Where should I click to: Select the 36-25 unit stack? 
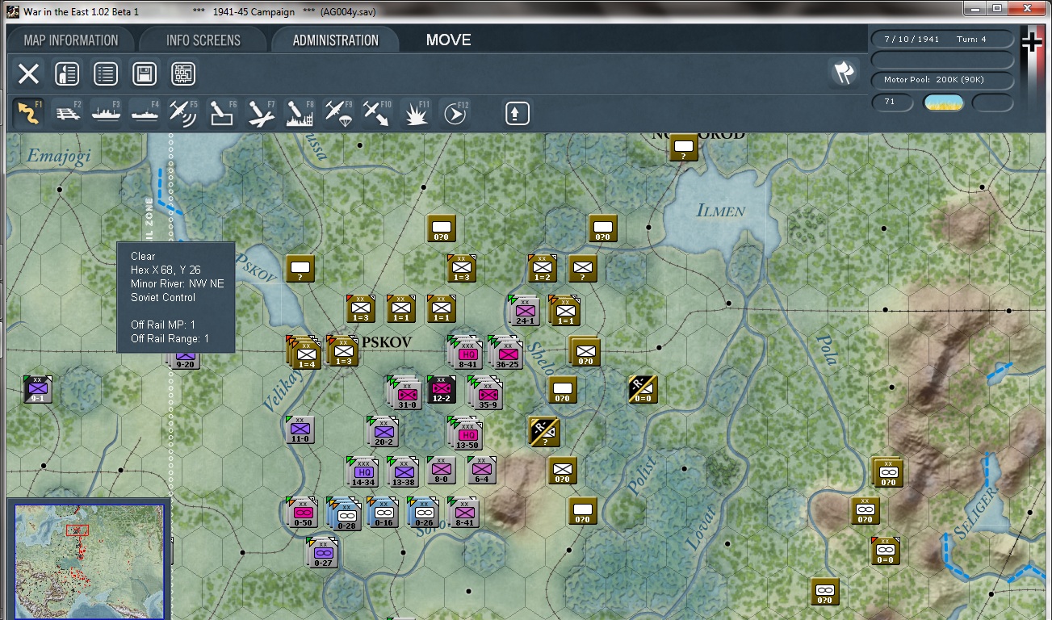pyautogui.click(x=505, y=352)
